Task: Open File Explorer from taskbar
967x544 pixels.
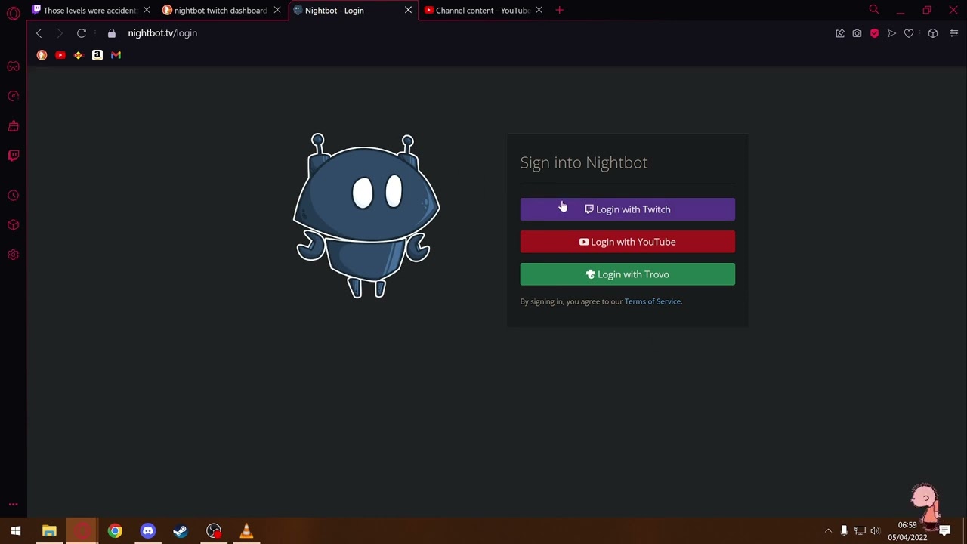Action: (49, 531)
